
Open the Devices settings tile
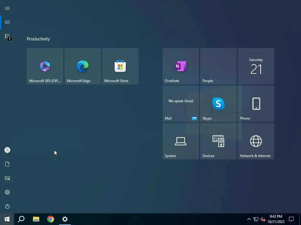(x=218, y=141)
